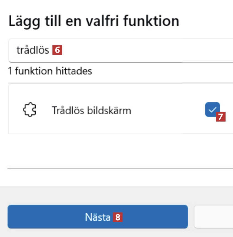Deselect the optional feature Trådlös bildskärm
This screenshot has height=237, width=233.
pos(212,109)
